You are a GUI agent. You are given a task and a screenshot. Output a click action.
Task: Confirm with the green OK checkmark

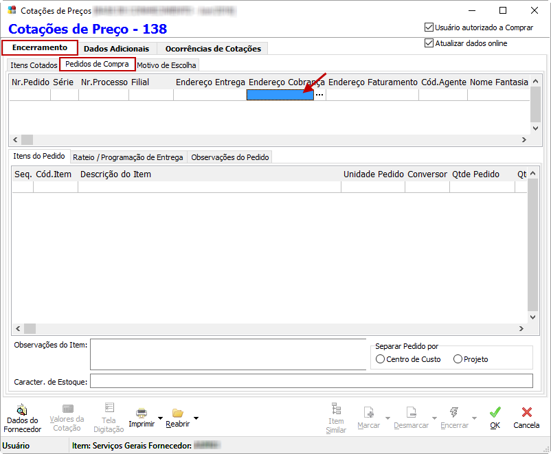point(495,413)
